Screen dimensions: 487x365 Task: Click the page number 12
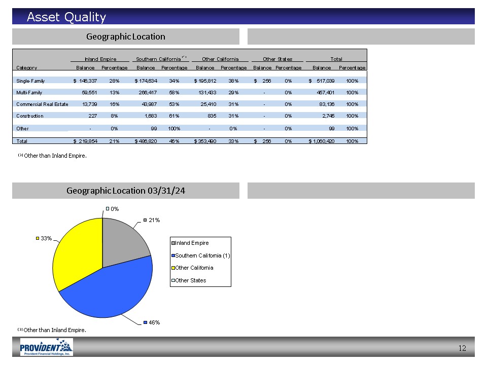462,348
